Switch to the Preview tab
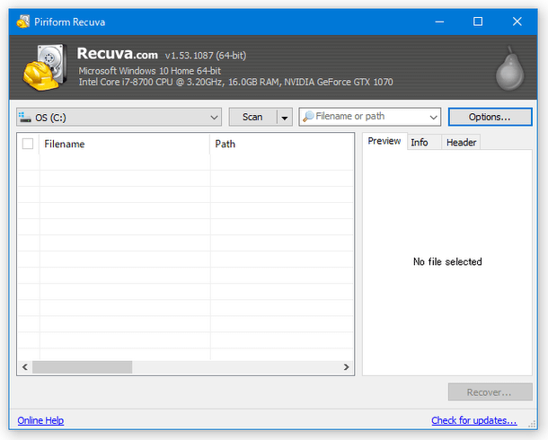The image size is (548, 440). pyautogui.click(x=384, y=141)
